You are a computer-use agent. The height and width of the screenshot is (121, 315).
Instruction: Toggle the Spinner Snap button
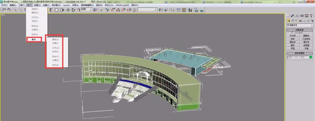[129, 10]
